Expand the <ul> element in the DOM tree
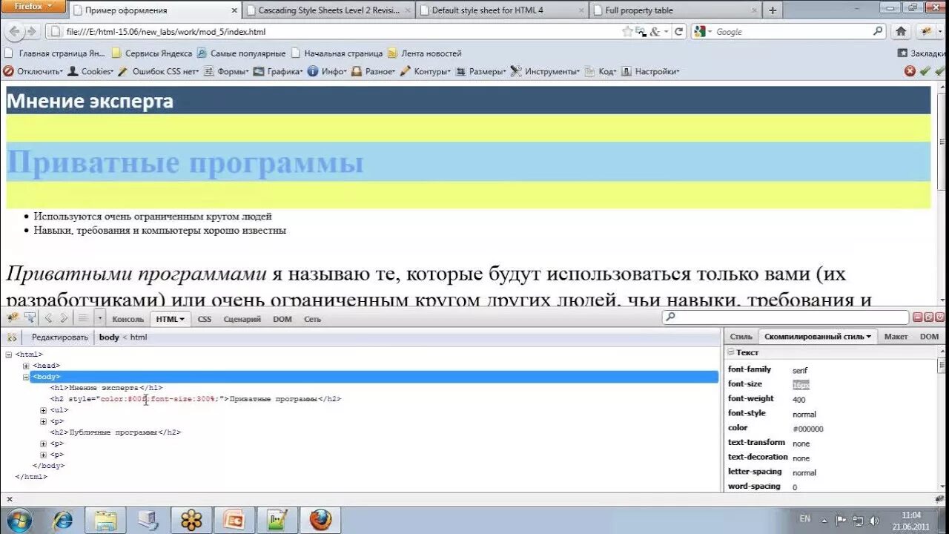Screen dimensions: 949x534 (x=43, y=409)
